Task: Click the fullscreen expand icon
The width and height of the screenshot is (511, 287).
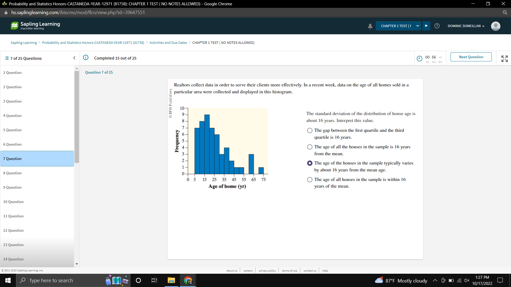Action: 505,59
